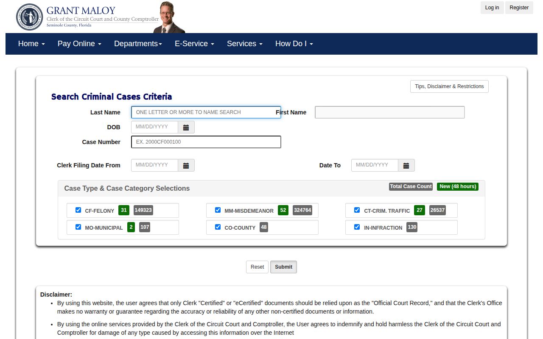Click the 130 IN-INFRACTION total badge
Image resolution: width=543 pixels, height=339 pixels.
pos(412,227)
